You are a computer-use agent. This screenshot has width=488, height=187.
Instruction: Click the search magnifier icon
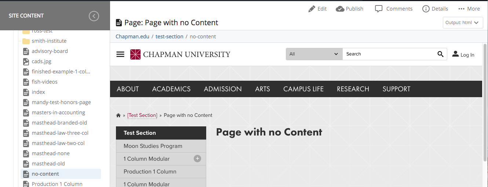tap(440, 54)
